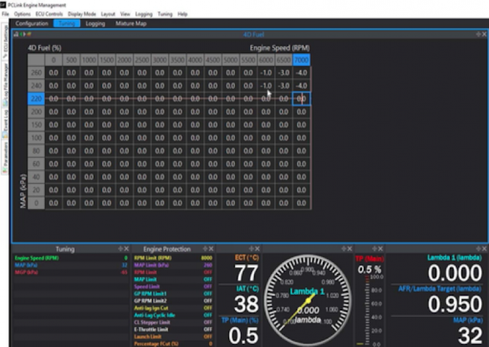Close the Tuning runtime values panel
Viewport: 489px width, 347px height.
point(126,248)
